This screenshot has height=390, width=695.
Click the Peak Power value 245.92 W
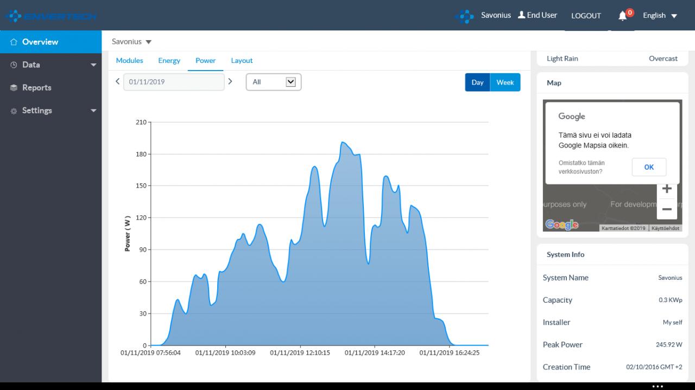(x=669, y=344)
